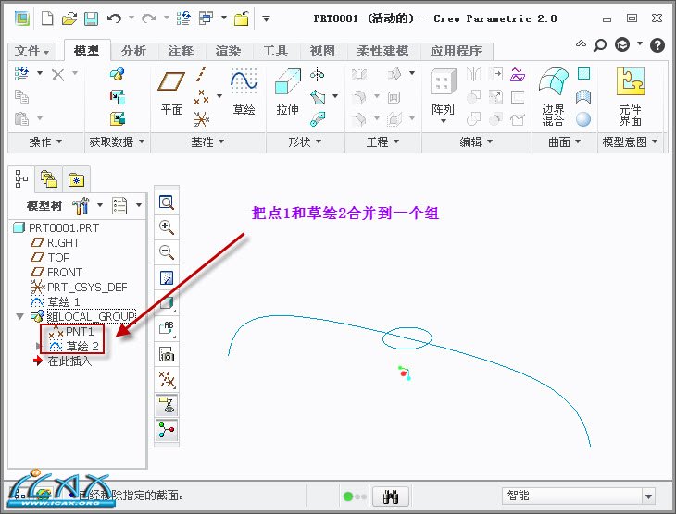Click the zoom in magnifier icon
The image size is (676, 514).
click(x=167, y=227)
